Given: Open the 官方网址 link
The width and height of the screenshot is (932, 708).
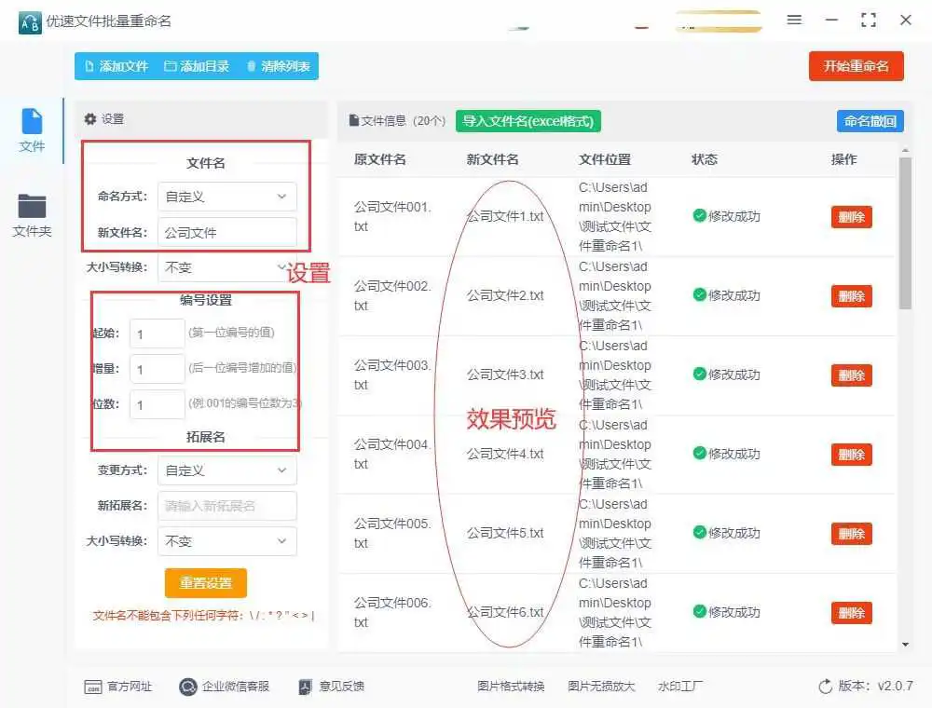Looking at the screenshot, I should [x=117, y=687].
